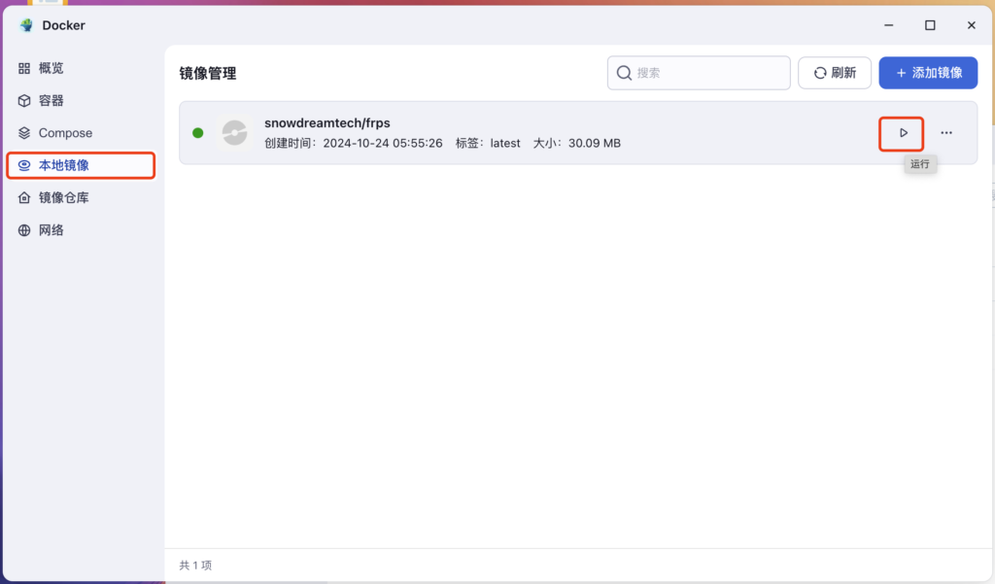Viewport: 995px width, 584px height.
Task: Run the snowdreamtech/frps image
Action: click(903, 133)
